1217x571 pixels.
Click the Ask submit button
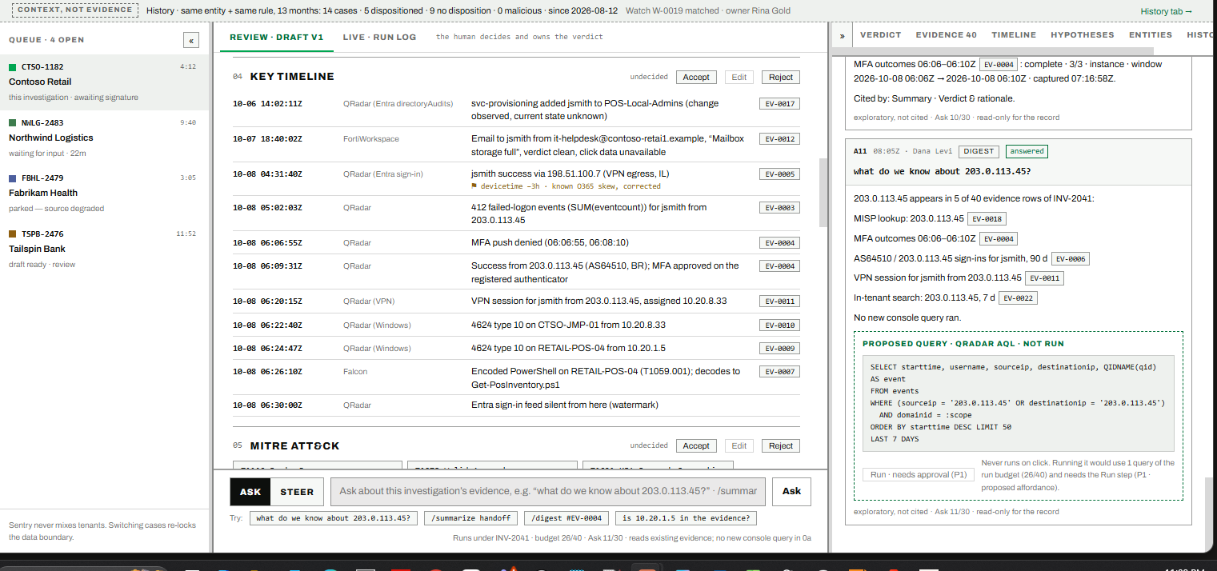791,492
